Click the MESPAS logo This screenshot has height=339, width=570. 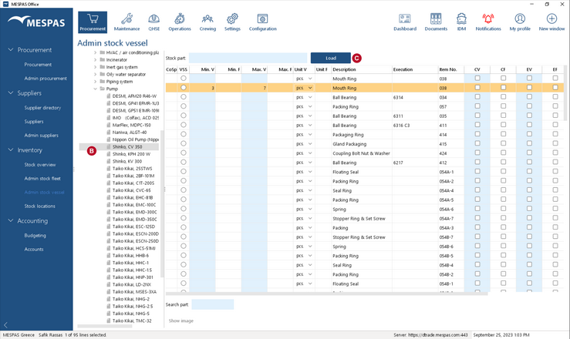[36, 22]
